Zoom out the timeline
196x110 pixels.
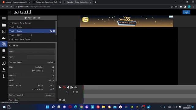[x=60, y=100]
